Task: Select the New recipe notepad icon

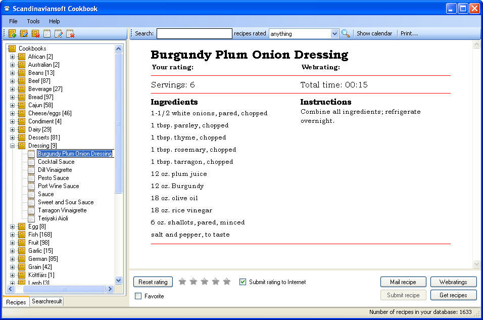Action: tap(46, 34)
